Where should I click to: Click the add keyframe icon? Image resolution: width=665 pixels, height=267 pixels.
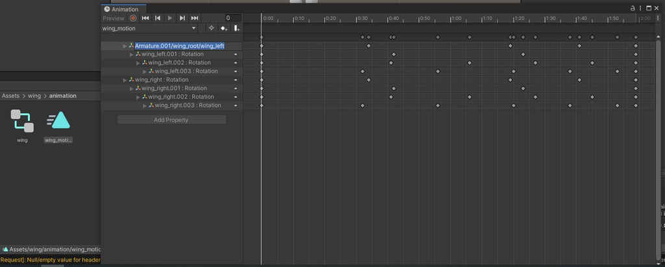point(223,29)
